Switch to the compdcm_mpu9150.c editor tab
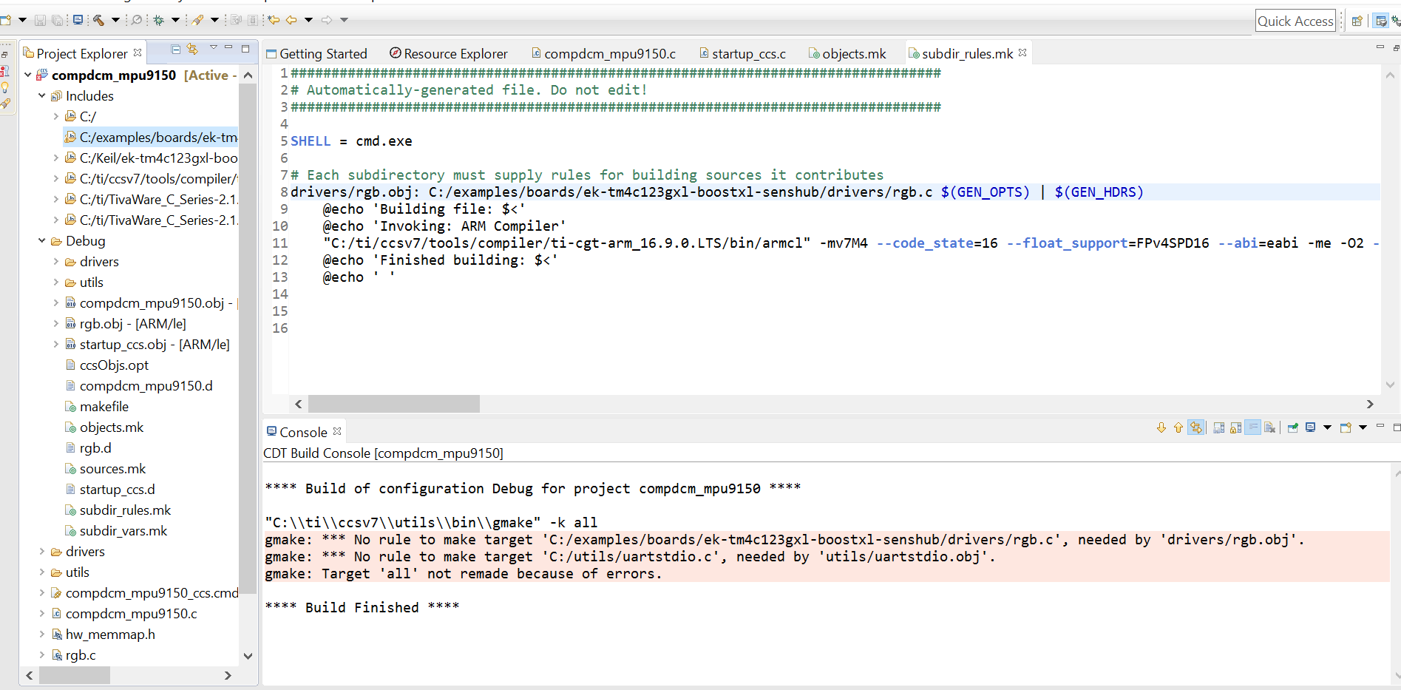This screenshot has height=690, width=1401. tap(609, 54)
